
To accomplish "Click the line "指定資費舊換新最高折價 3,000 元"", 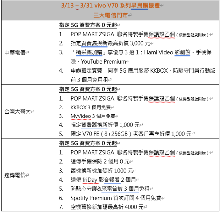I will click(x=110, y=43).
